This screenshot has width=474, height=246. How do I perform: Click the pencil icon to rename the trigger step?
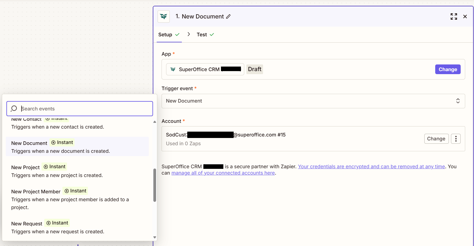229,17
